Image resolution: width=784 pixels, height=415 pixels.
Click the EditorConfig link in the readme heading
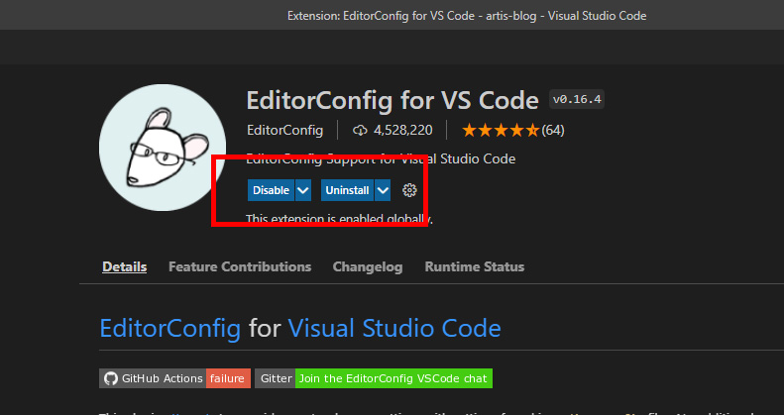(x=170, y=329)
